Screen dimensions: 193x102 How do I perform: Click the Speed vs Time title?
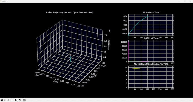click(x=151, y=38)
